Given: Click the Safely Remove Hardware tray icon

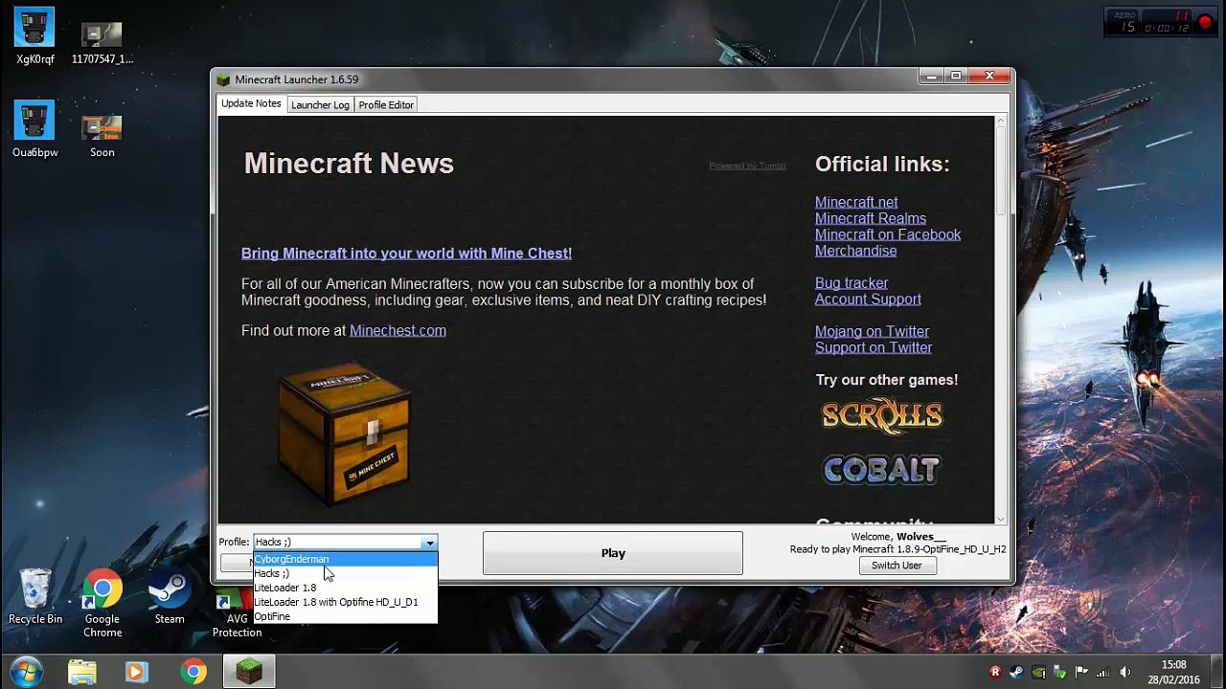Looking at the screenshot, I should pos(1059,673).
